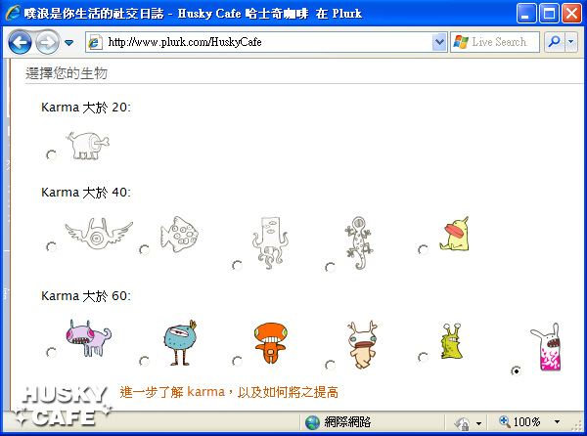Viewport: 587px width, 436px height.
Task: Click the 'Karma 大於 20:' text
Action: point(86,108)
